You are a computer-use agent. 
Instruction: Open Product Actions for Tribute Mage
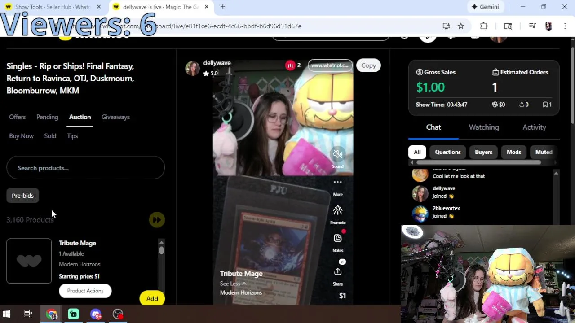(85, 291)
